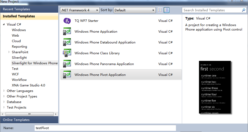The image size is (248, 132).
Task: Click the Windows Phone Pivot Application icon
Action: pos(67,75)
